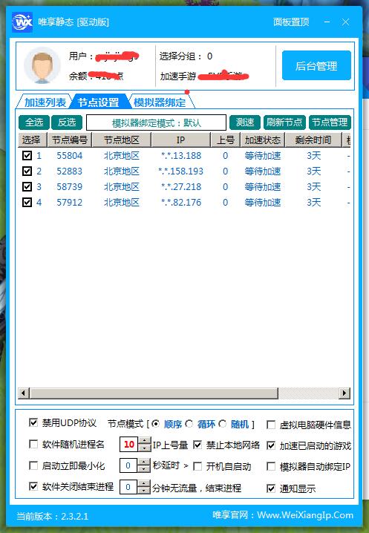This screenshot has width=369, height=533.
Task: Decrease the IP上号量 stepper value
Action: coord(145,448)
